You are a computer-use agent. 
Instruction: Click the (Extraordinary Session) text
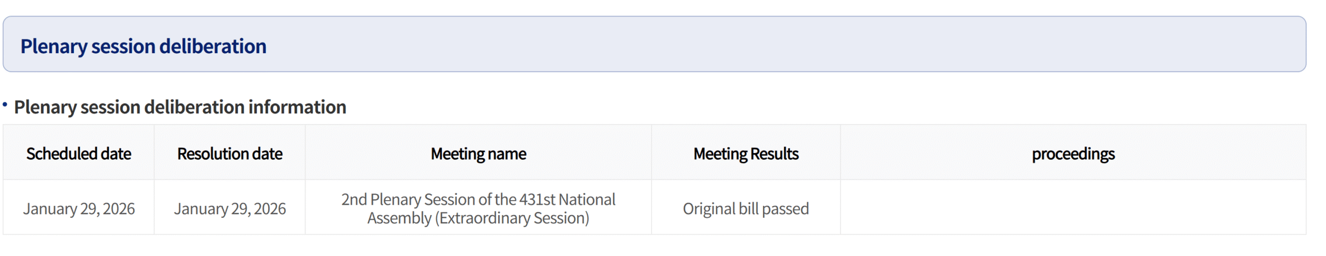coord(512,218)
